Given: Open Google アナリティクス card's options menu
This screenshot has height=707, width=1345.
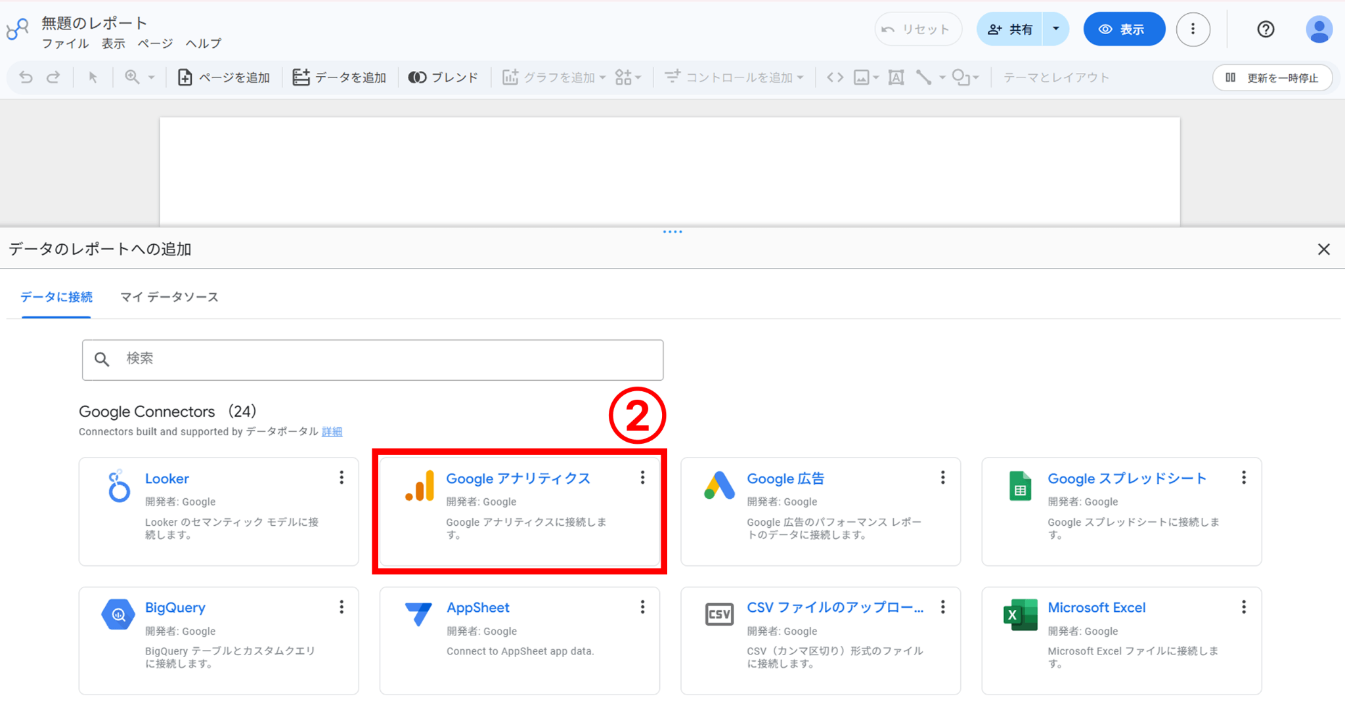Looking at the screenshot, I should point(642,478).
